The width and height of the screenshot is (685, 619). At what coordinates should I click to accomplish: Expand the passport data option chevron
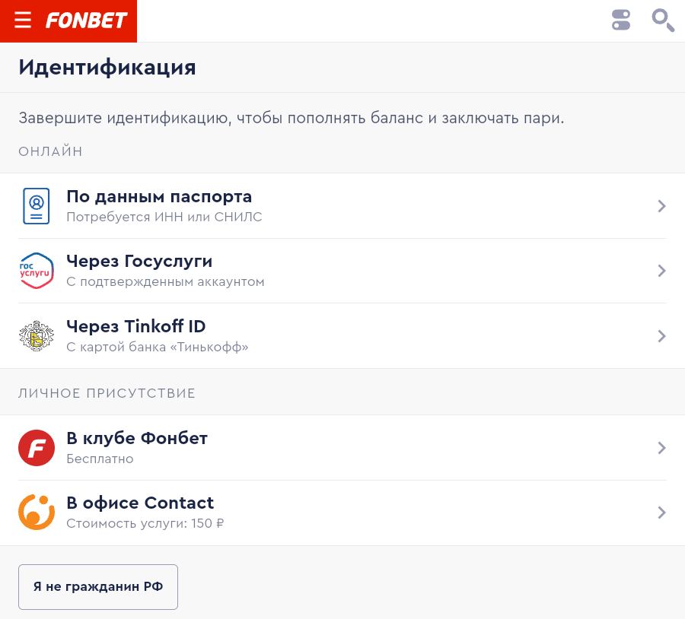tap(661, 206)
